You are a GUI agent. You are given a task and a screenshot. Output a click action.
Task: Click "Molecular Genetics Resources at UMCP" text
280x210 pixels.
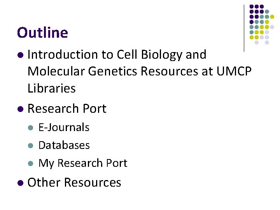[x=140, y=72]
